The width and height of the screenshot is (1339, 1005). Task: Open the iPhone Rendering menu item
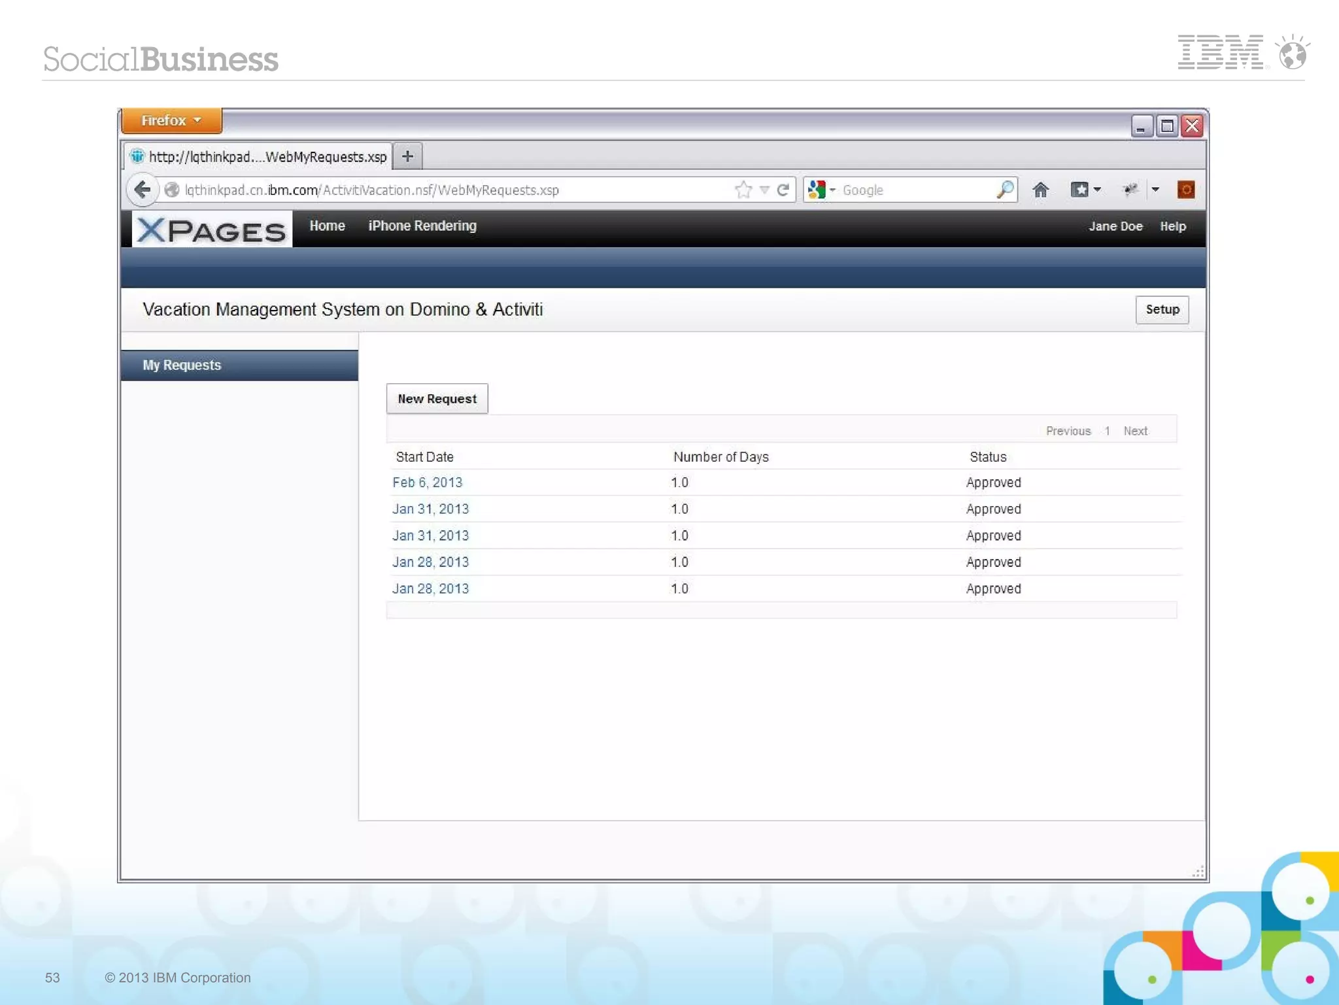pyautogui.click(x=422, y=226)
